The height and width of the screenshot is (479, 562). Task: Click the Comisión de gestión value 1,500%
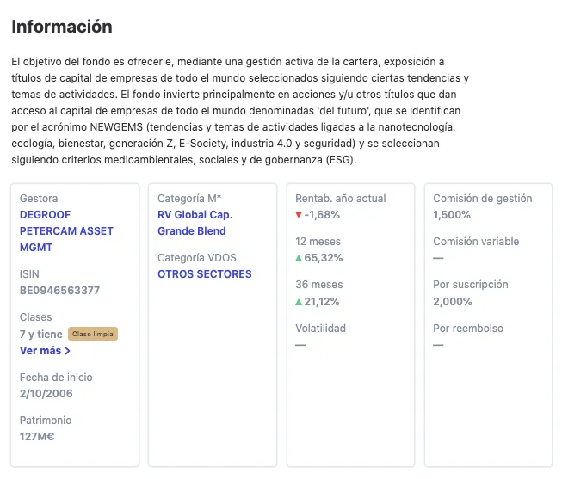point(452,215)
